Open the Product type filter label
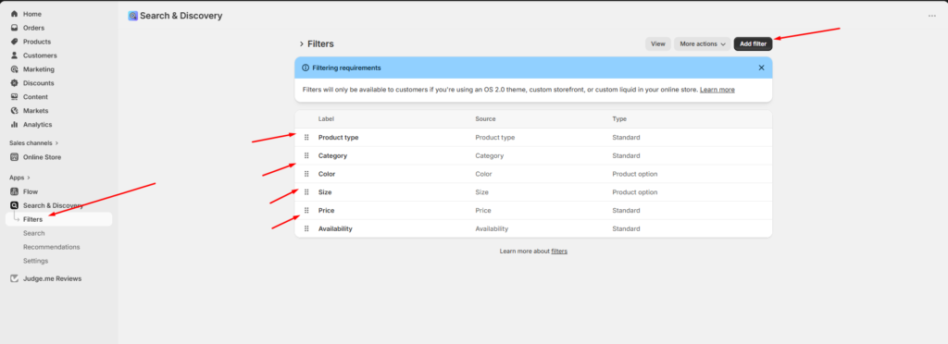 pos(339,138)
